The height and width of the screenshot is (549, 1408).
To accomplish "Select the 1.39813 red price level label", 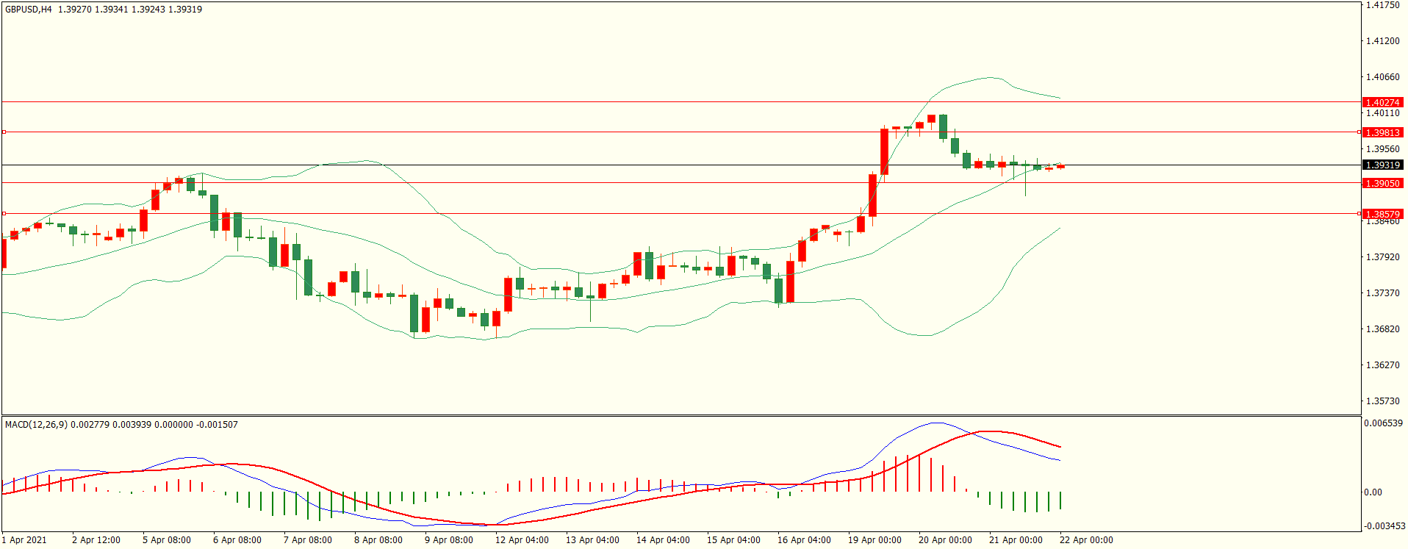I will 1382,132.
